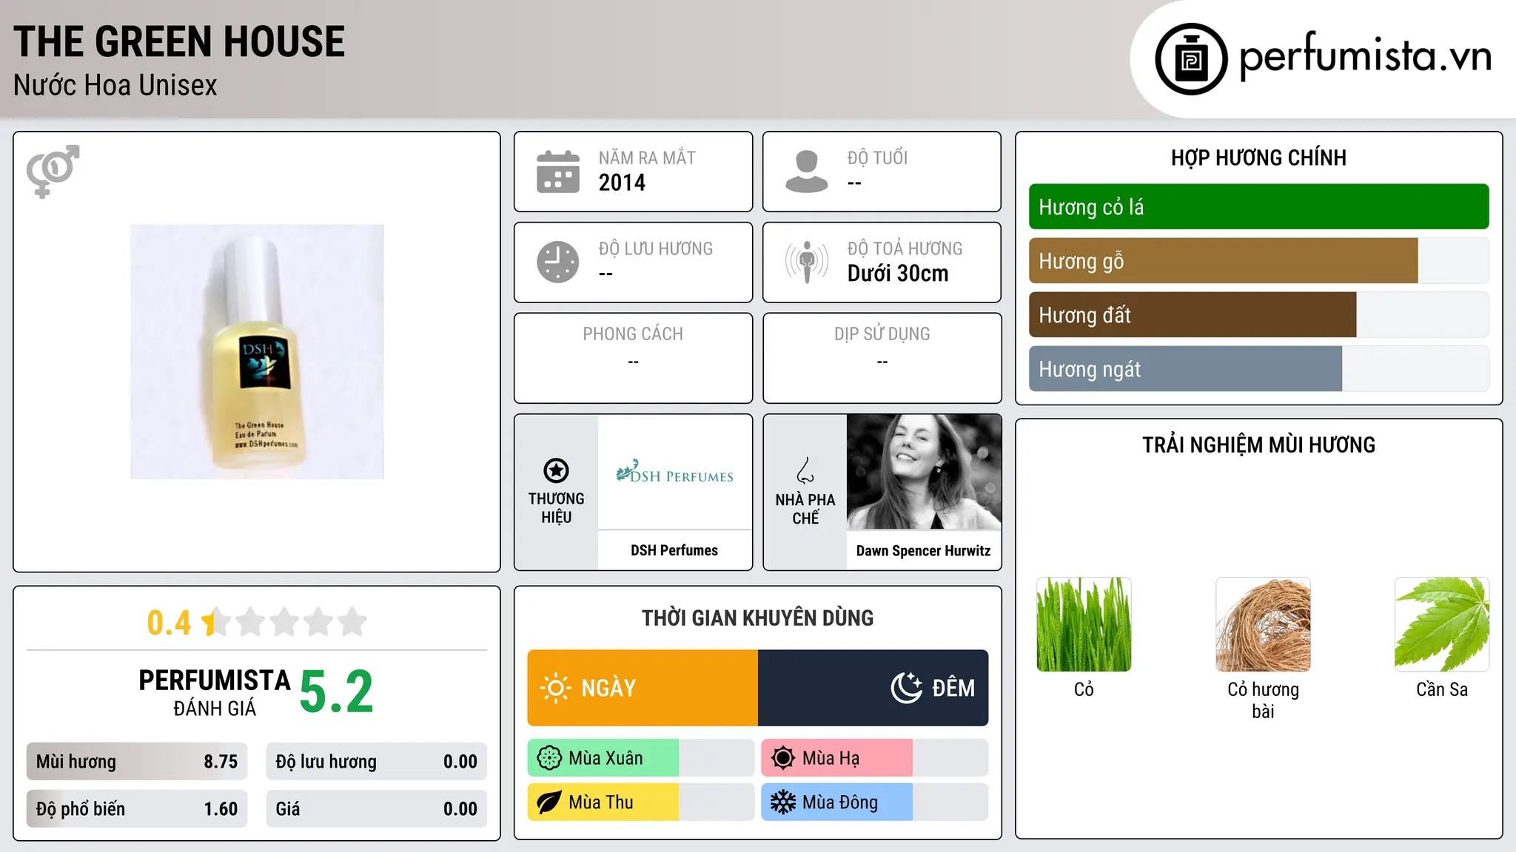Click the leaf icon for Mùa Thu
The width and height of the screenshot is (1516, 852).
[x=549, y=802]
